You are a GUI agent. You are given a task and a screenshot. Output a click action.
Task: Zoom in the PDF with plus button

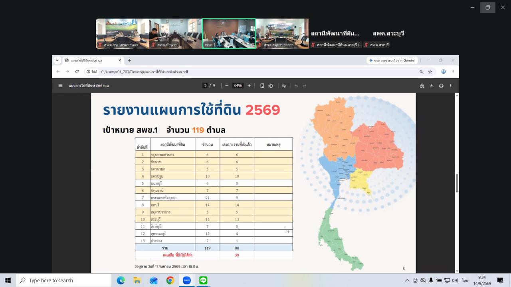pyautogui.click(x=249, y=86)
